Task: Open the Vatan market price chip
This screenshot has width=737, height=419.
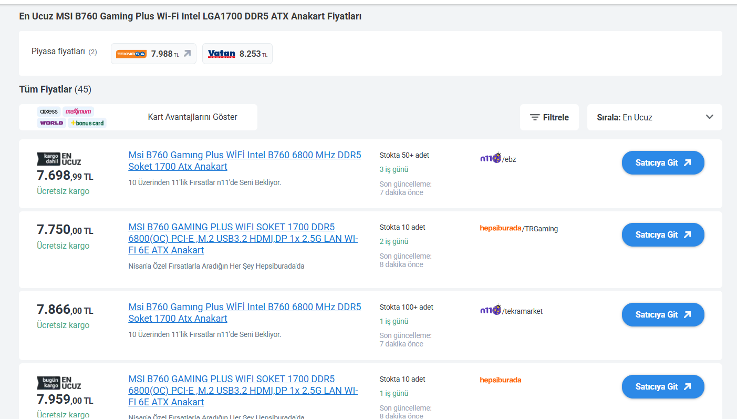Action: [237, 54]
